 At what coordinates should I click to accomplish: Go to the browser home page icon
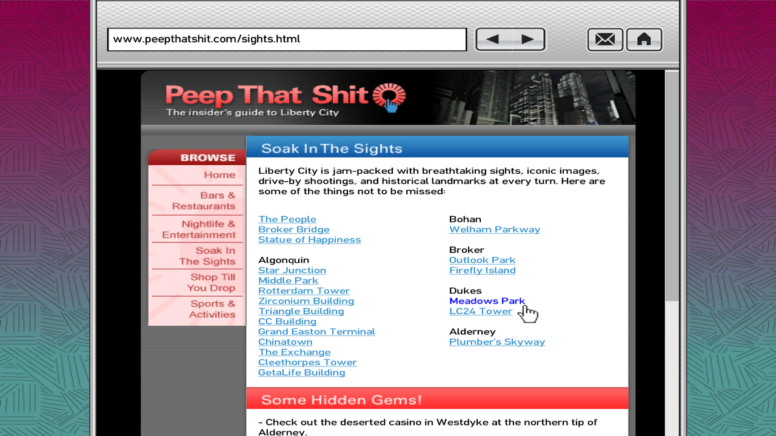(644, 40)
